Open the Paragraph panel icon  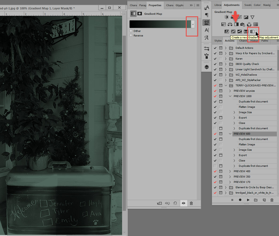point(206,15)
